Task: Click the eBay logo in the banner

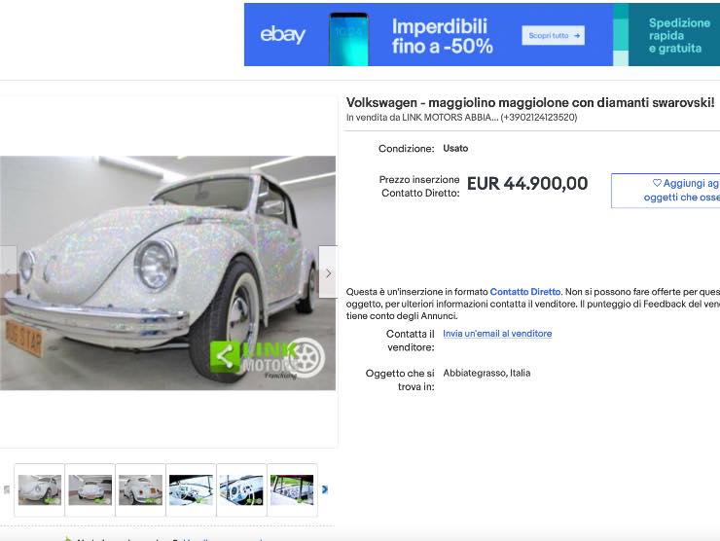Action: coord(282,34)
